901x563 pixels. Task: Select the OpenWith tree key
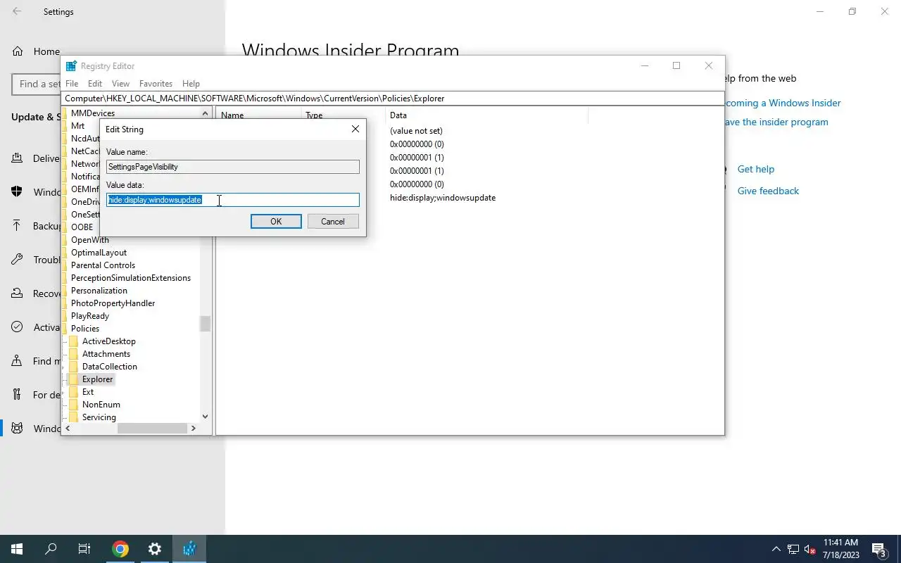point(90,240)
